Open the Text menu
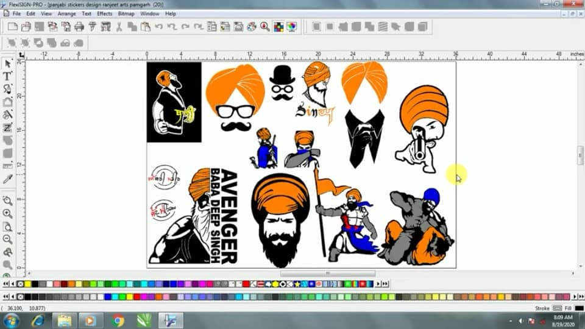 pyautogui.click(x=87, y=14)
